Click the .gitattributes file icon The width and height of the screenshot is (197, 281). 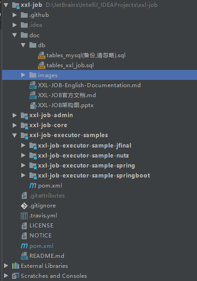pyautogui.click(x=24, y=196)
